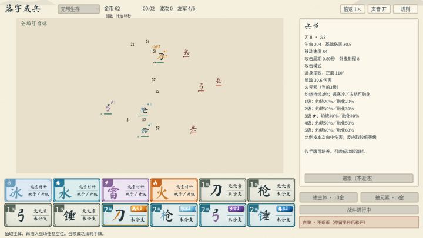
Task: Click the 仅手牌可培养 note in panel
Action: [x=335, y=152]
